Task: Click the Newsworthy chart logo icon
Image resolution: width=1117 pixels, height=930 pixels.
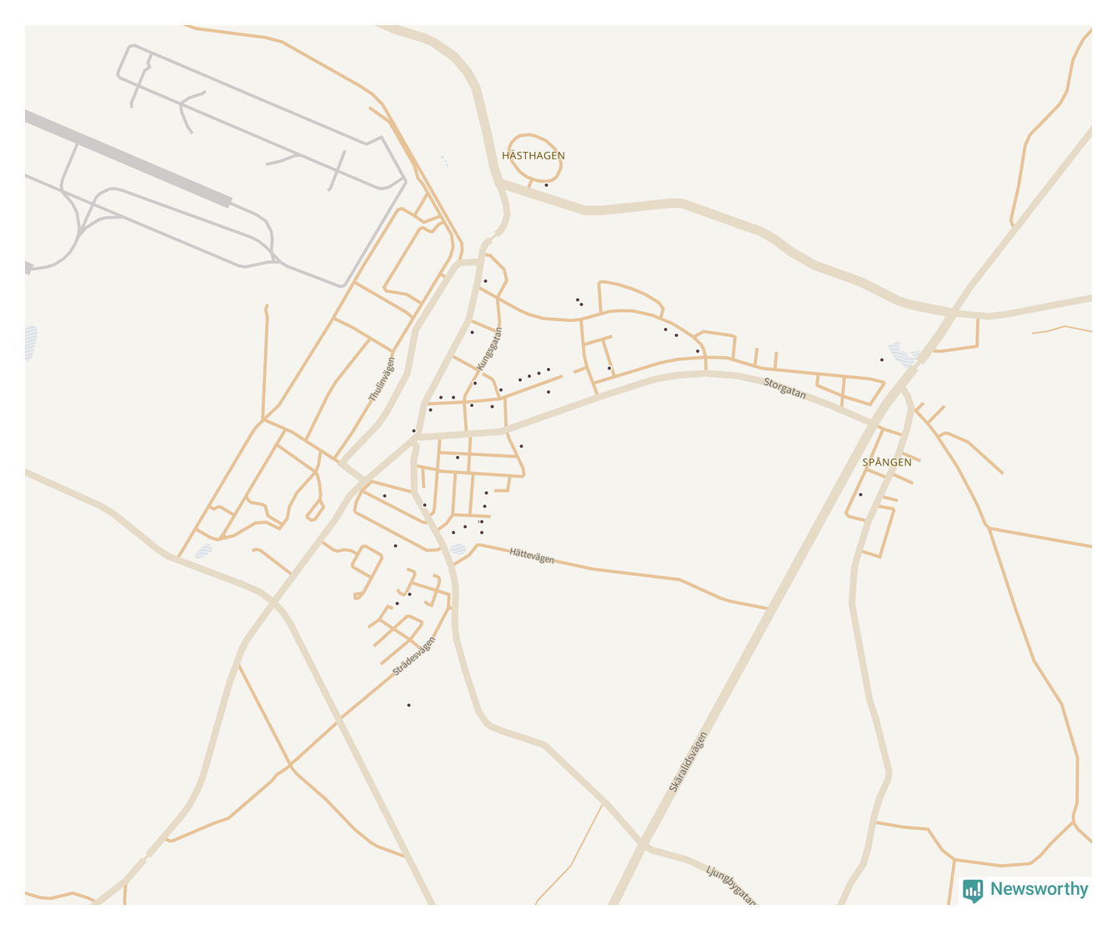Action: pos(973,891)
